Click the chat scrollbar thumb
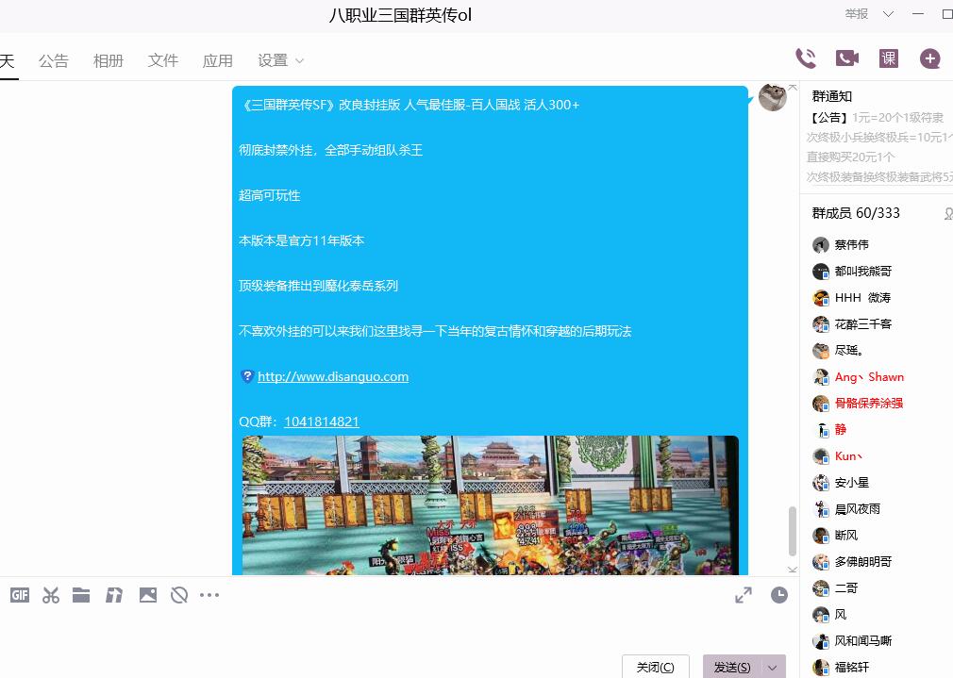953x678 pixels. pyautogui.click(x=792, y=531)
